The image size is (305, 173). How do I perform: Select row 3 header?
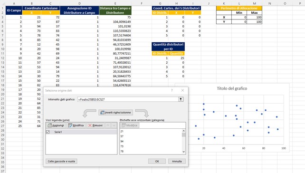coord(3,17)
